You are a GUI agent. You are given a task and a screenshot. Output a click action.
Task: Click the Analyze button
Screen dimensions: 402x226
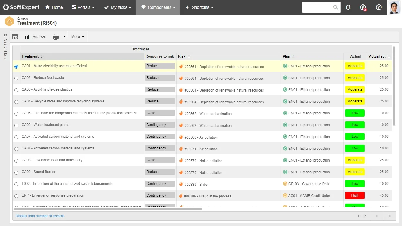35,37
